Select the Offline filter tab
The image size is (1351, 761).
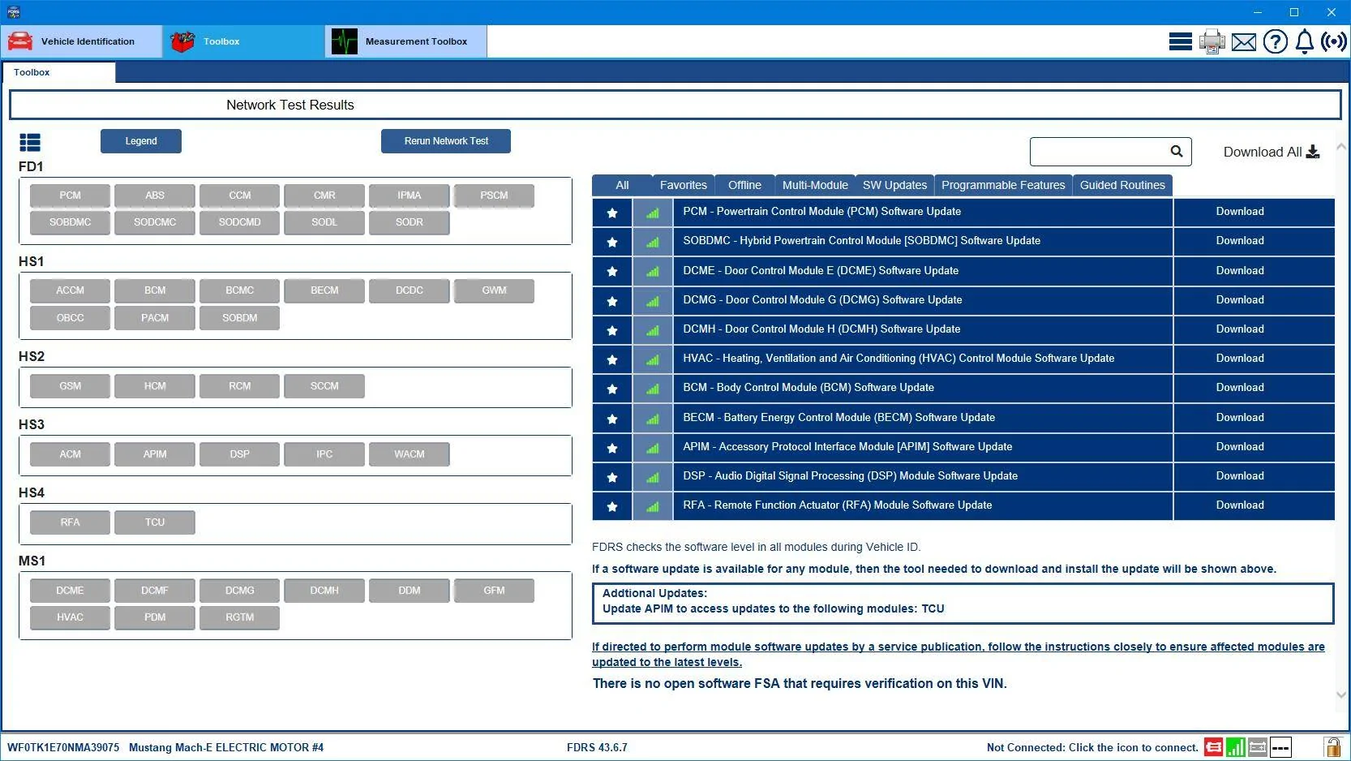(x=744, y=185)
